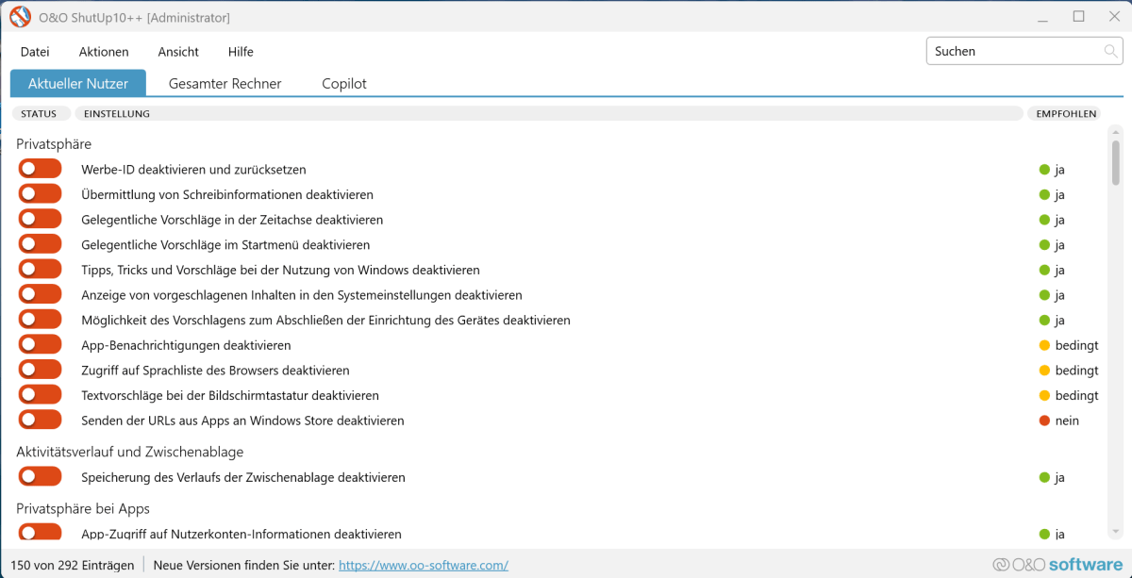Image resolution: width=1132 pixels, height=578 pixels.
Task: Click 'Senden der URLs aus Apps' label
Action: click(x=242, y=421)
